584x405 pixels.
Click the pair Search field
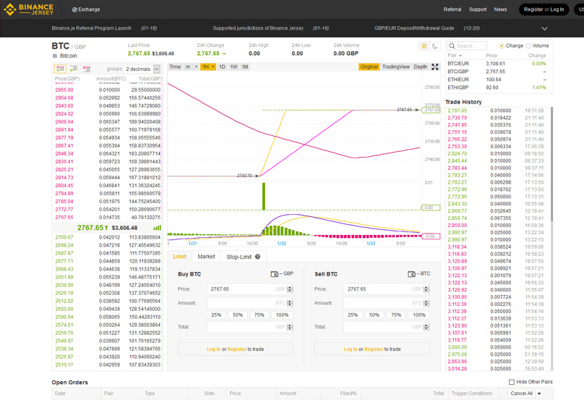467,46
